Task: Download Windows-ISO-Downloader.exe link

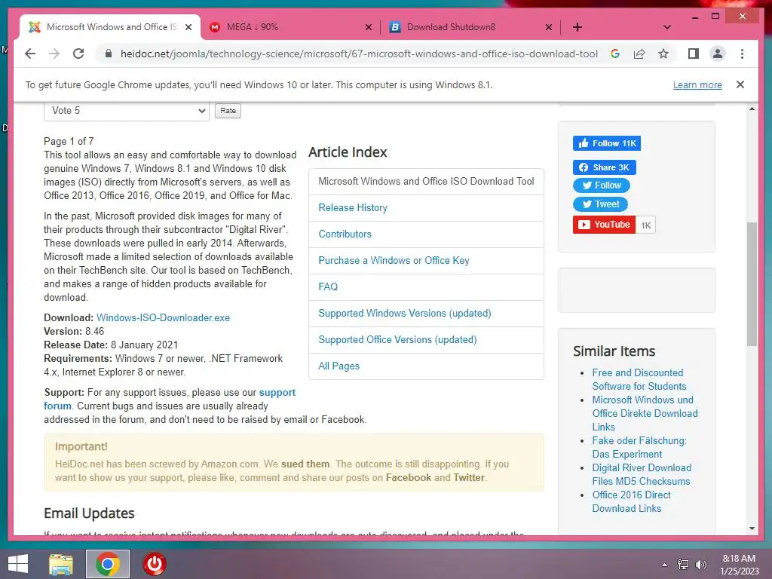Action: point(163,317)
